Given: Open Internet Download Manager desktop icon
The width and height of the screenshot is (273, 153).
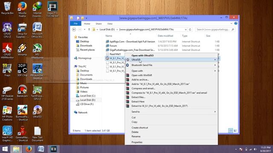Looking at the screenshot, I should tap(37, 9).
